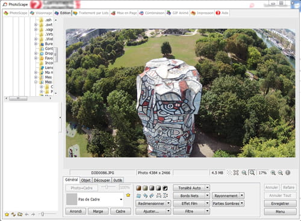This screenshot has width=301, height=221.
Task: Expand the Bure tree node
Action: pos(36,44)
